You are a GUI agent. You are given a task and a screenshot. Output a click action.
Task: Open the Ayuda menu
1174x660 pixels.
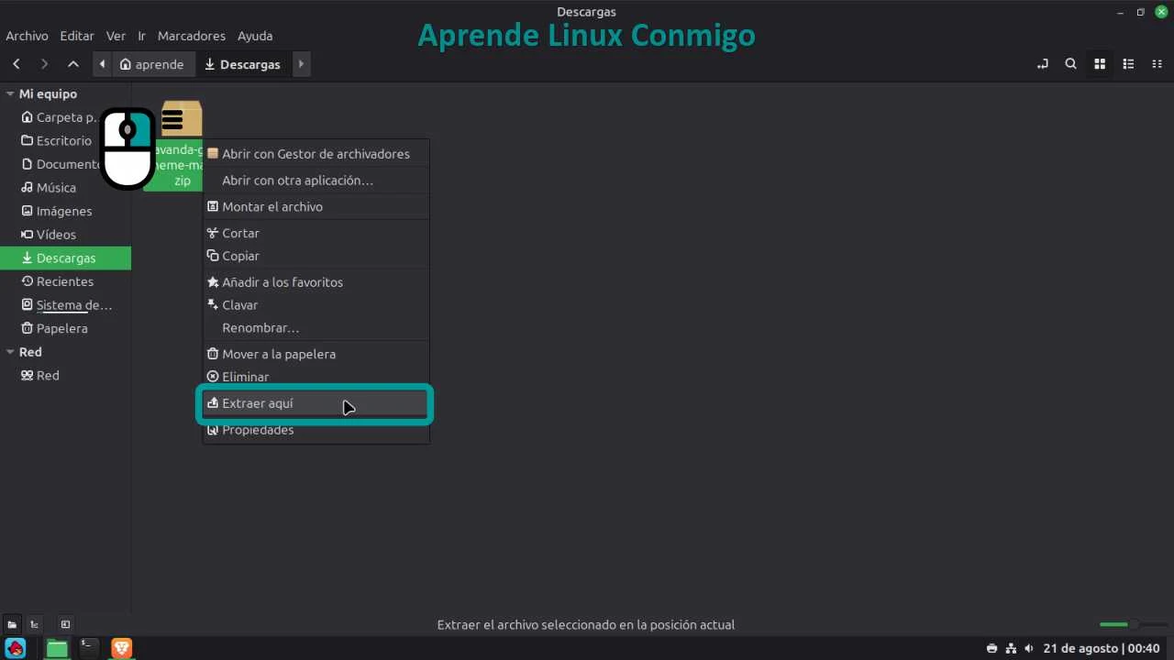[x=255, y=36]
